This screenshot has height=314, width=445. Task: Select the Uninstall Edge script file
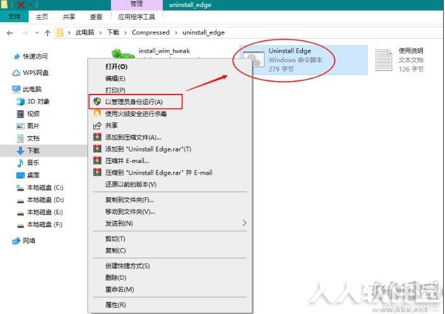coord(304,60)
